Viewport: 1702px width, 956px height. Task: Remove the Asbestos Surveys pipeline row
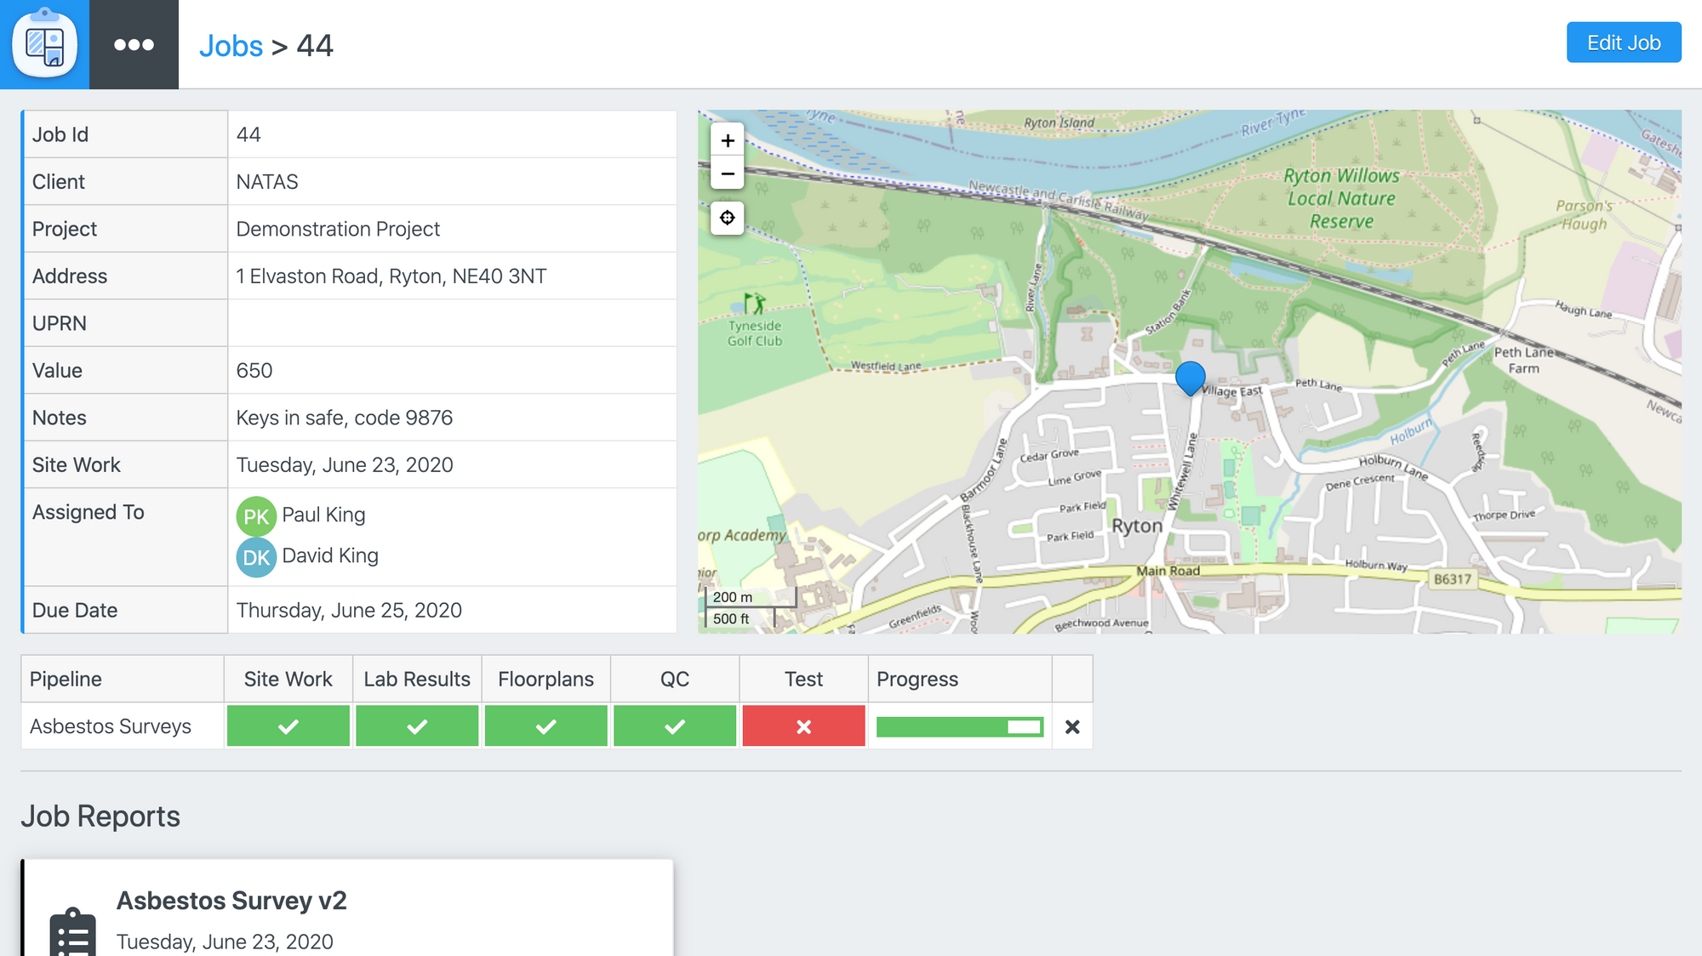(x=1072, y=726)
